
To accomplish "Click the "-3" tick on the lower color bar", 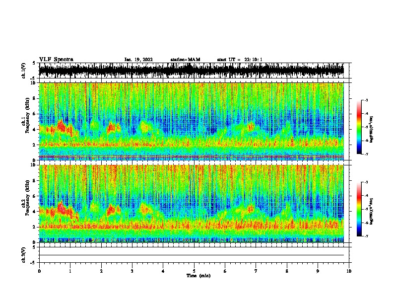I will 366,182.
